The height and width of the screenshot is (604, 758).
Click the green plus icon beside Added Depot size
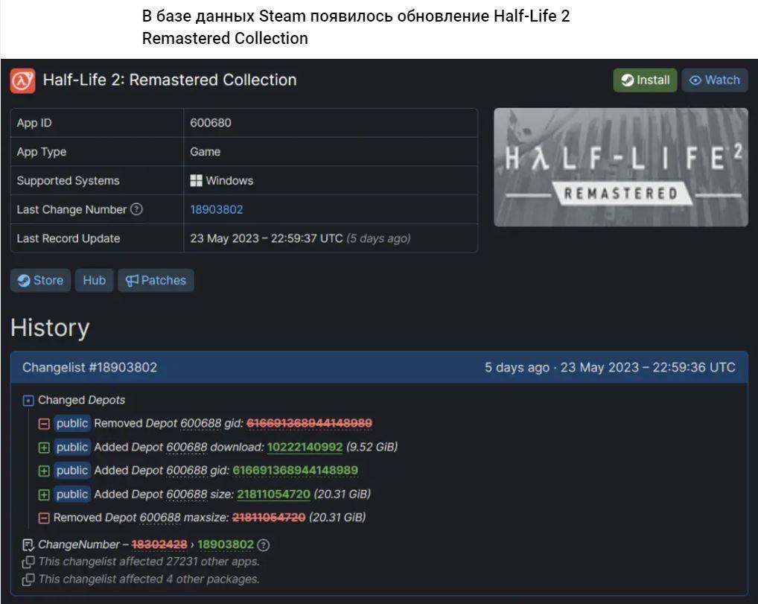44,495
